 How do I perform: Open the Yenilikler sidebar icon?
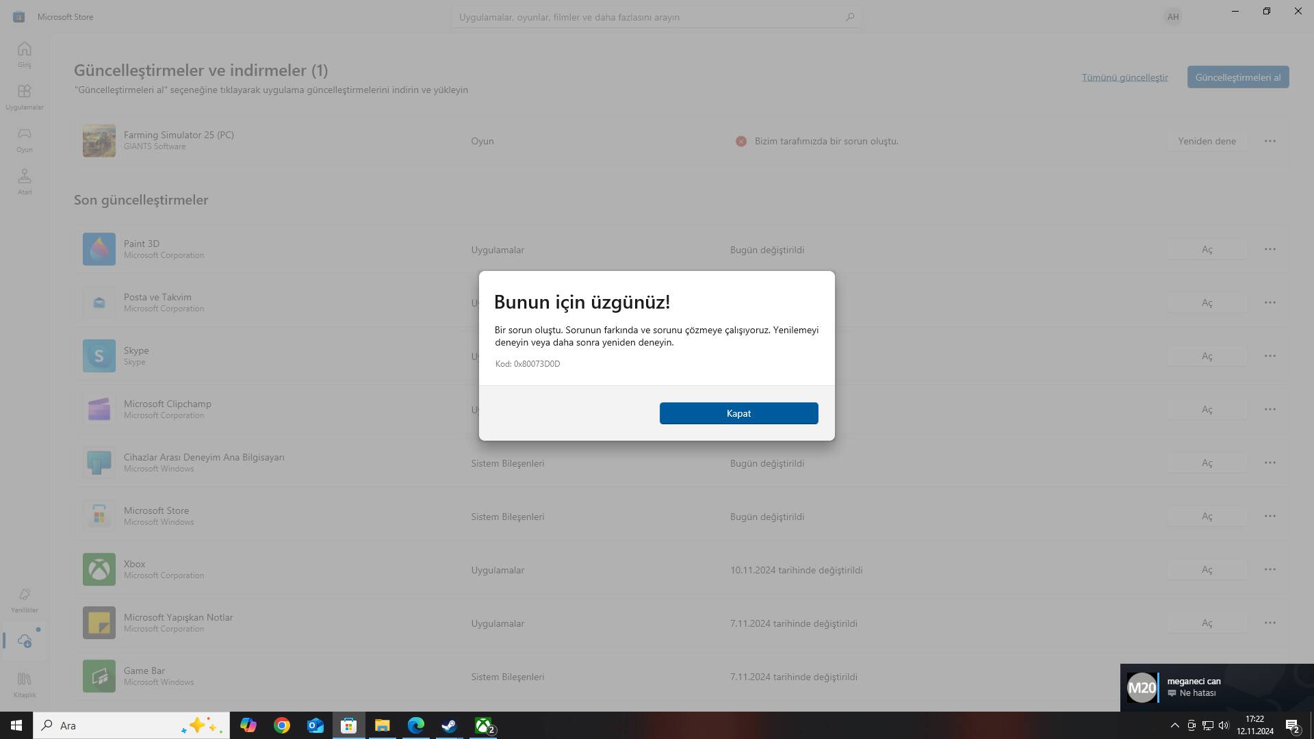click(x=25, y=599)
